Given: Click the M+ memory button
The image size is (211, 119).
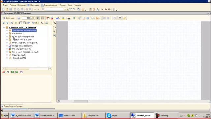Looking at the screenshot, I should coord(106,9).
